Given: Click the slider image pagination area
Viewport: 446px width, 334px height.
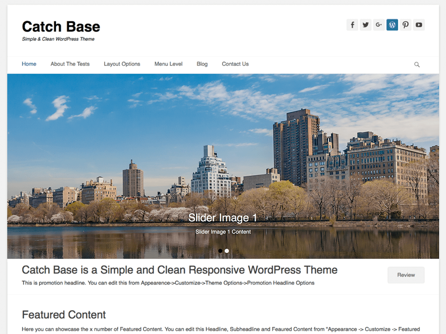Looking at the screenshot, I should 223,250.
